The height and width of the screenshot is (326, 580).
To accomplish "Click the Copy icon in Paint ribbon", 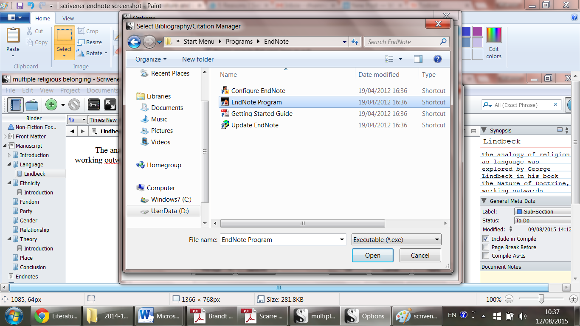I will point(29,42).
